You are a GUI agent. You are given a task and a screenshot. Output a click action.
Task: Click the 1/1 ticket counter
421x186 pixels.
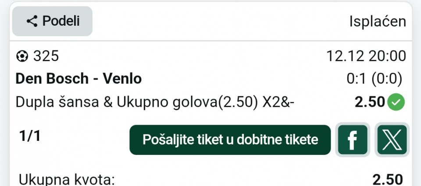click(x=30, y=137)
